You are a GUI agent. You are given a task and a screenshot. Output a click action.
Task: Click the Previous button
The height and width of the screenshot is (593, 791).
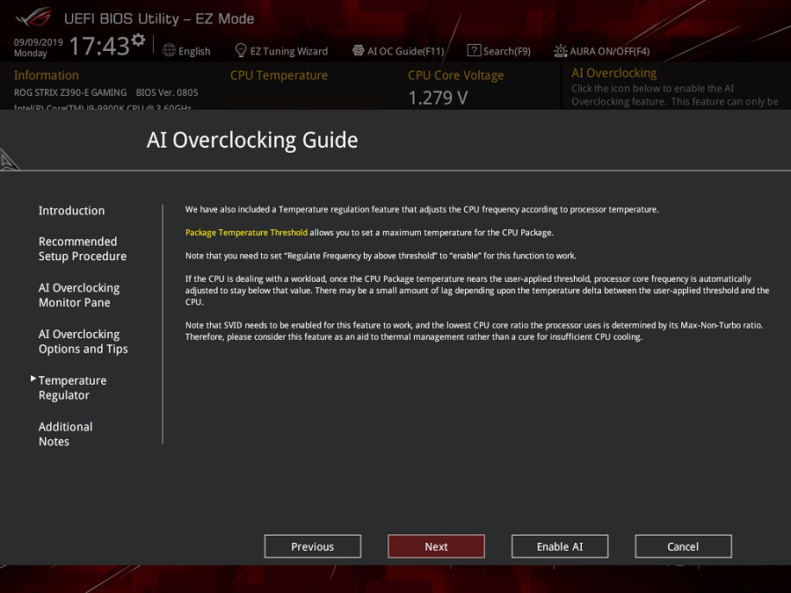pos(313,546)
